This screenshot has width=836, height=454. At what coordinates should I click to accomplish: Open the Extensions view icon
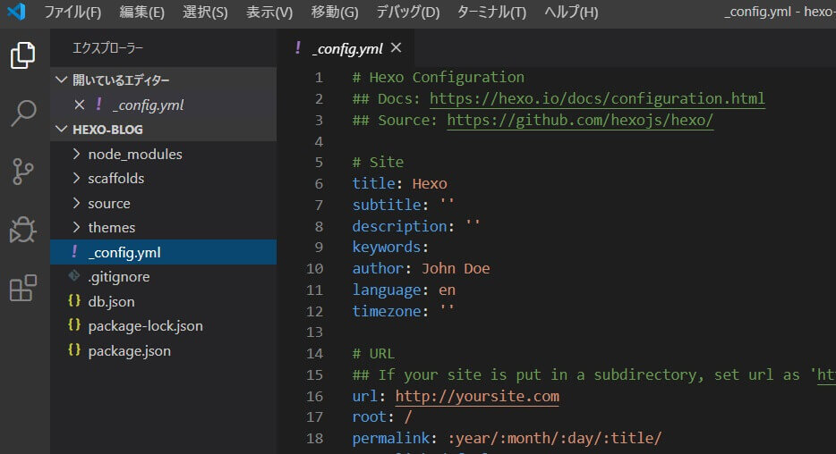click(x=23, y=288)
